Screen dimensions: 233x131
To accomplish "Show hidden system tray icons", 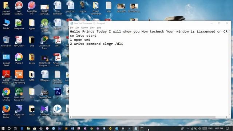I will (x=187, y=128).
